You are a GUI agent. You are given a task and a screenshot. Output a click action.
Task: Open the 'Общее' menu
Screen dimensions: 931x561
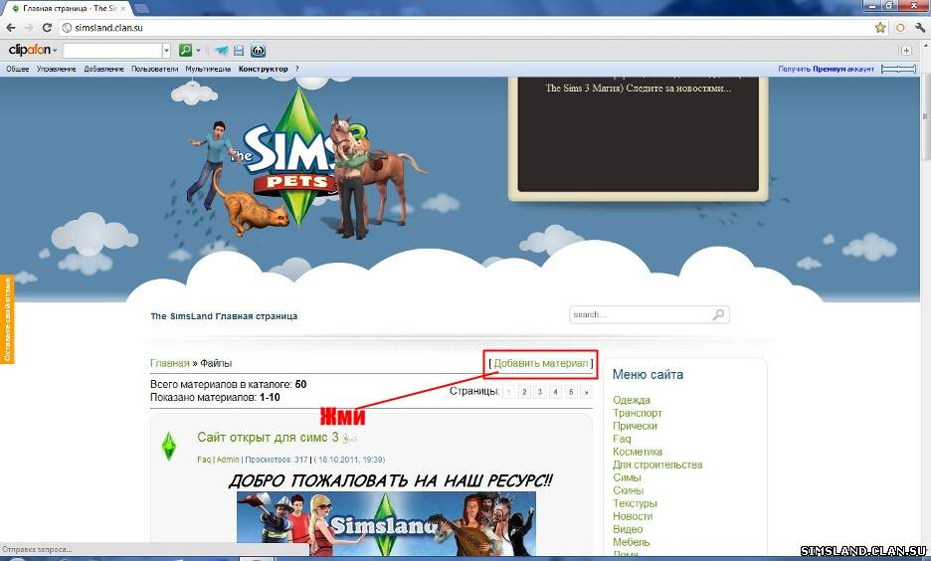(17, 69)
